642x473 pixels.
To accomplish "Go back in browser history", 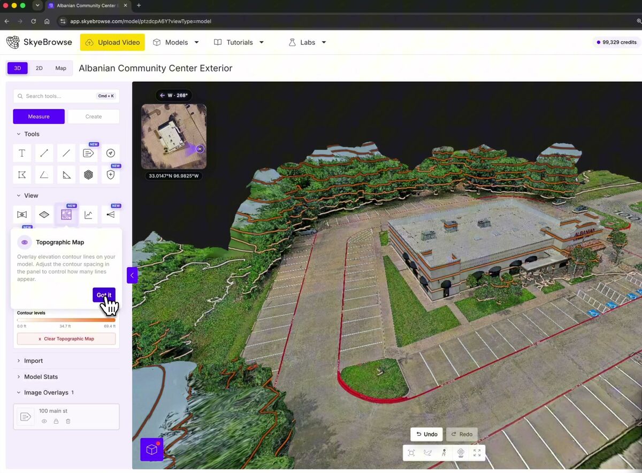I will pos(7,21).
